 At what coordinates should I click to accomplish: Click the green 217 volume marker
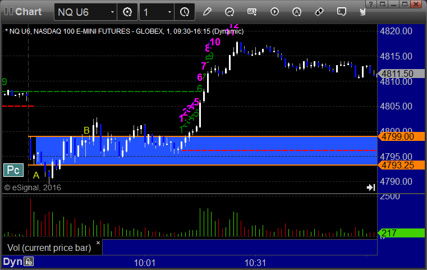pos(401,233)
